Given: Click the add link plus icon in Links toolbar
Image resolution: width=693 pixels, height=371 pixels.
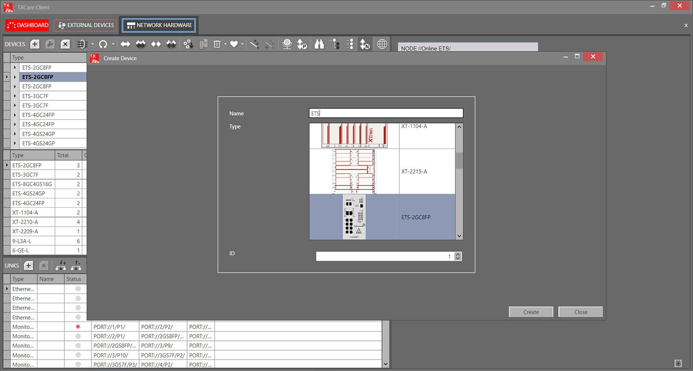Looking at the screenshot, I should pos(29,266).
